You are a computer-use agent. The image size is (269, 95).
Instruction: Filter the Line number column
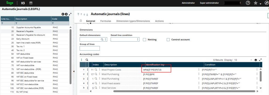pos(2,23)
